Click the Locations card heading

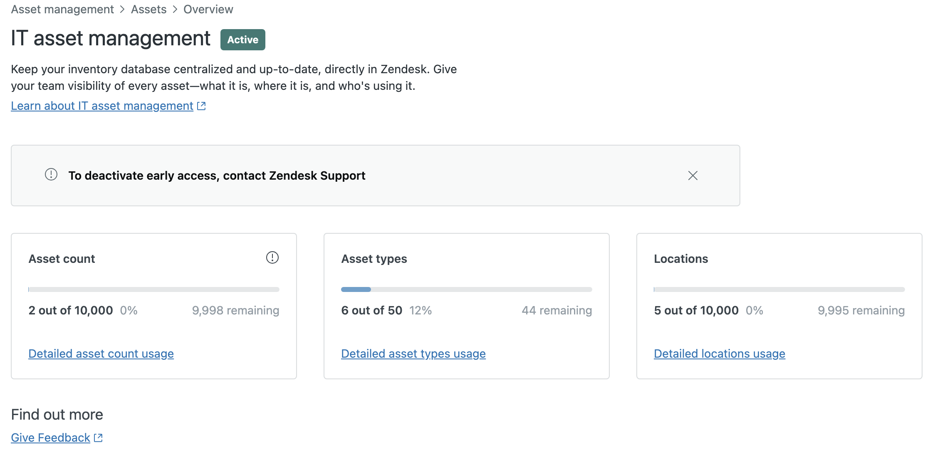tap(681, 259)
